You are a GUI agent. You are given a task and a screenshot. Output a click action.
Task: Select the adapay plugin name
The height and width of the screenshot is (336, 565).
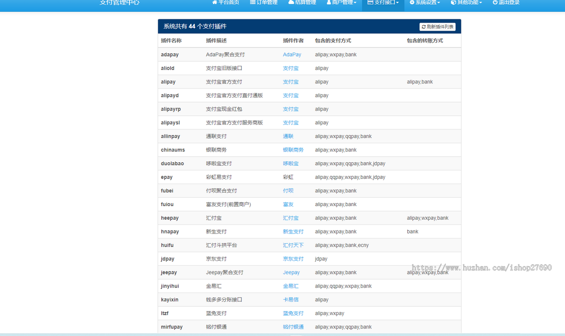pos(169,55)
